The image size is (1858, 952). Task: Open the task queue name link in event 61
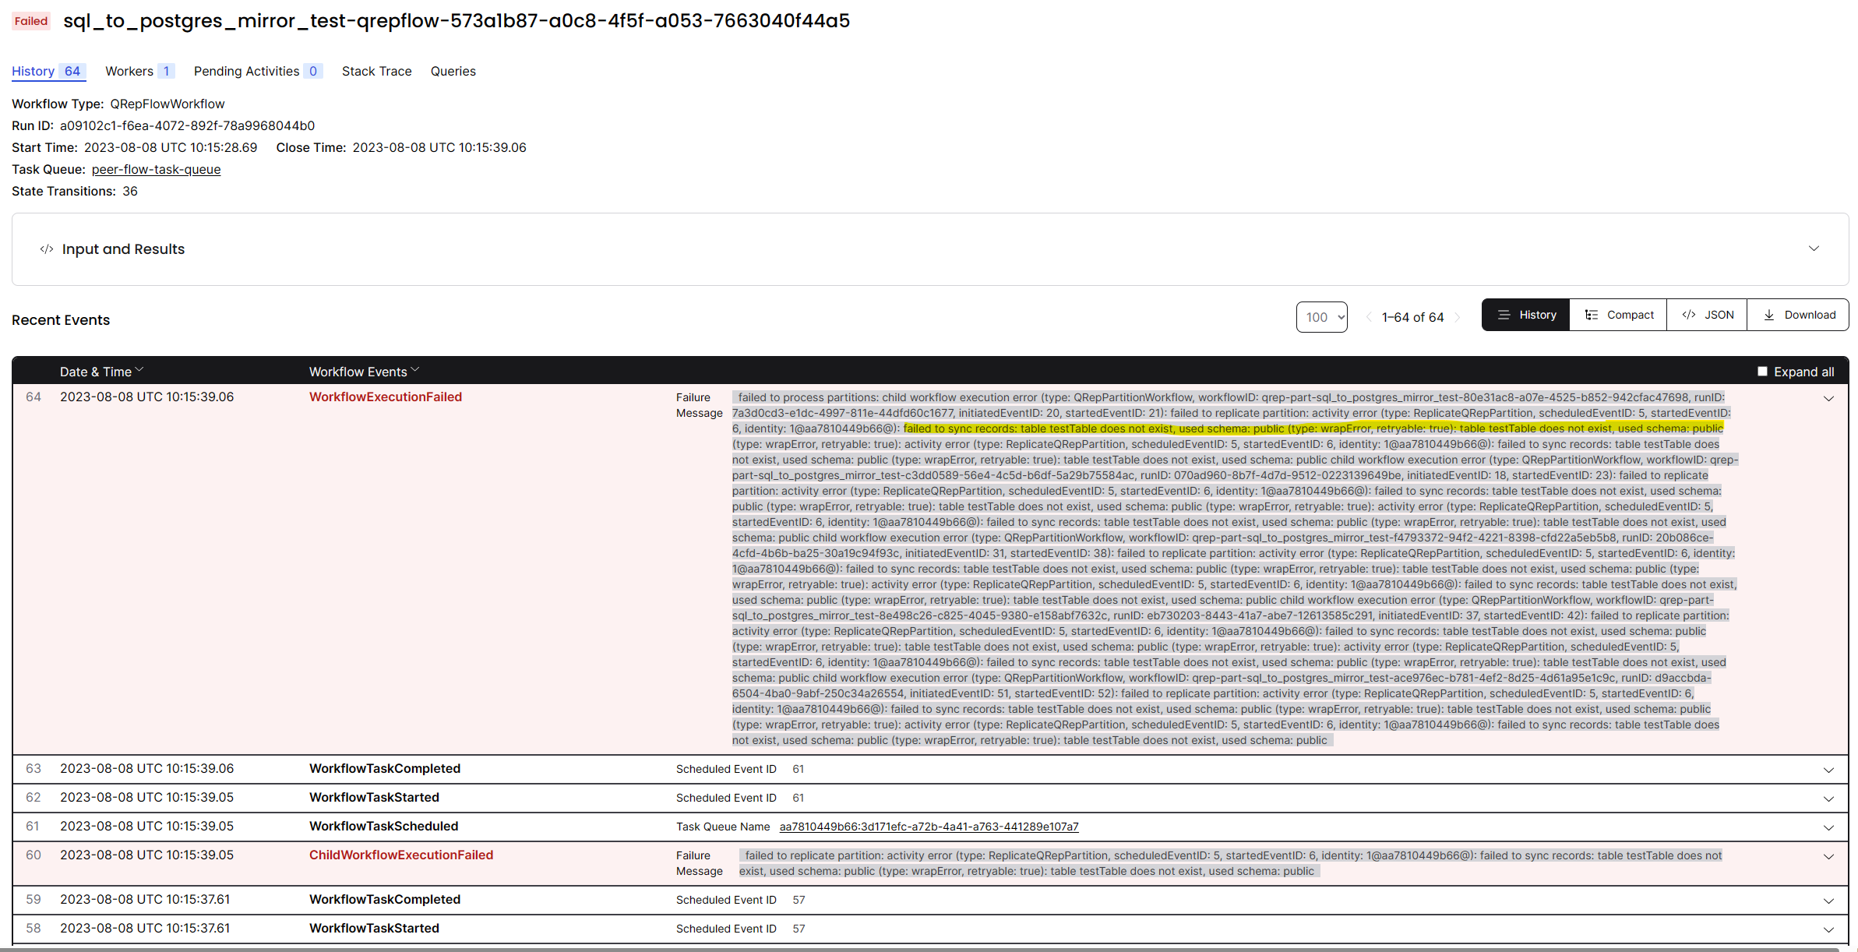[929, 827]
